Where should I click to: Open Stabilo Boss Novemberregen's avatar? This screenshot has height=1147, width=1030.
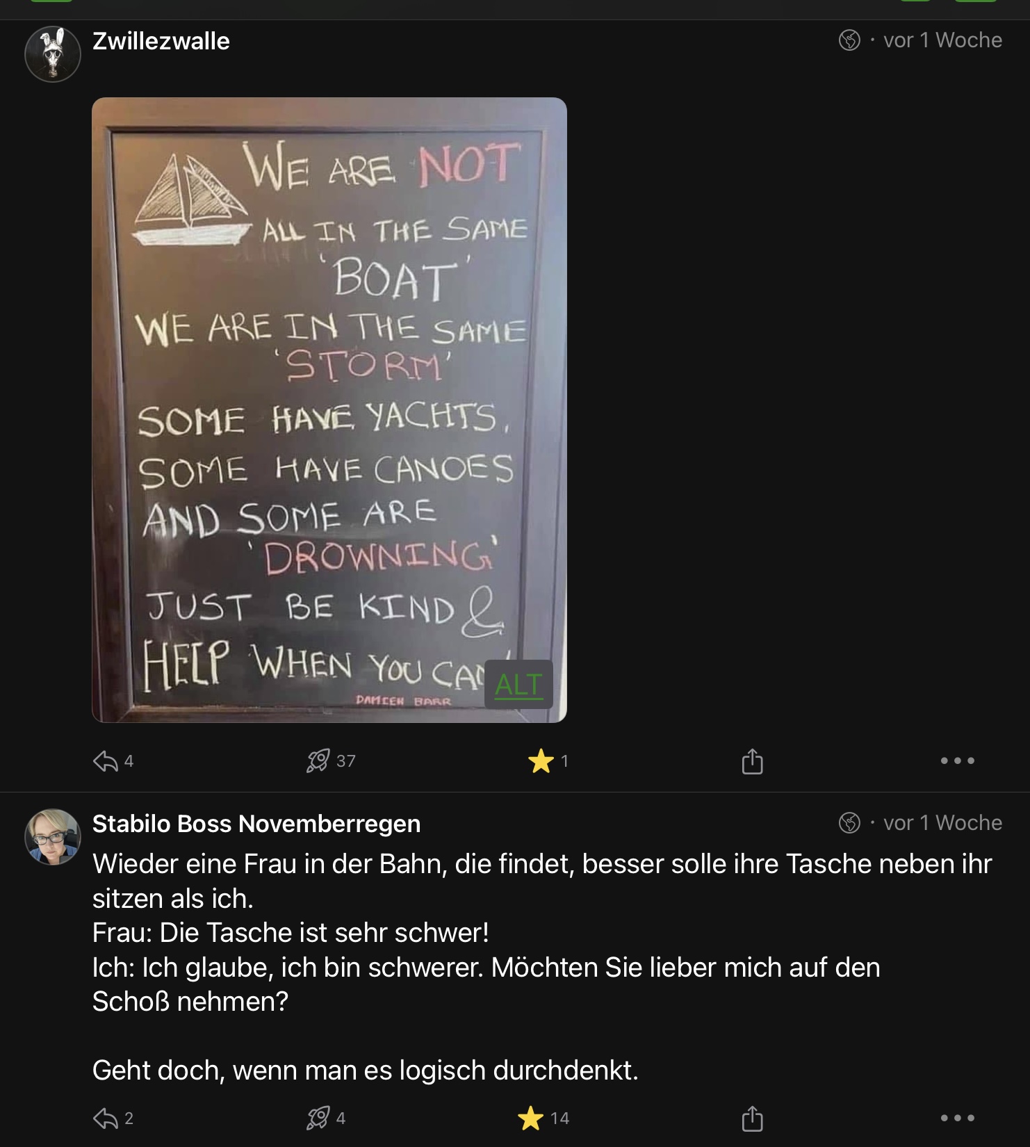[x=53, y=837]
